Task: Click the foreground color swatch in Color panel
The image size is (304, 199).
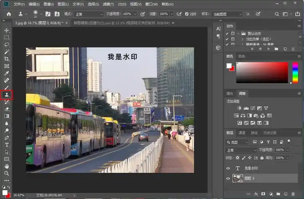Action: click(x=229, y=66)
